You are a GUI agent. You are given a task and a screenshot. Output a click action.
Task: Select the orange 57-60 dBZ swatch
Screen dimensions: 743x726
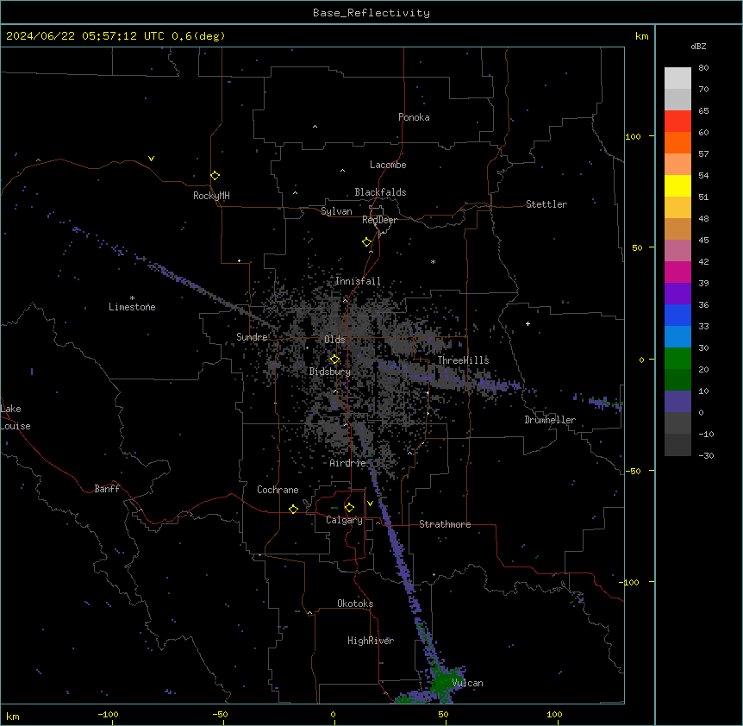pyautogui.click(x=677, y=142)
